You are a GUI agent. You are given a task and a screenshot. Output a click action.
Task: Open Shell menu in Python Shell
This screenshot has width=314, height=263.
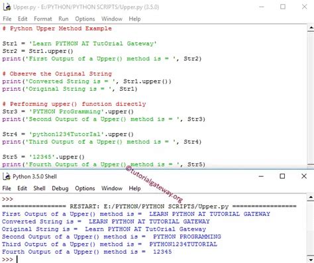pos(39,188)
